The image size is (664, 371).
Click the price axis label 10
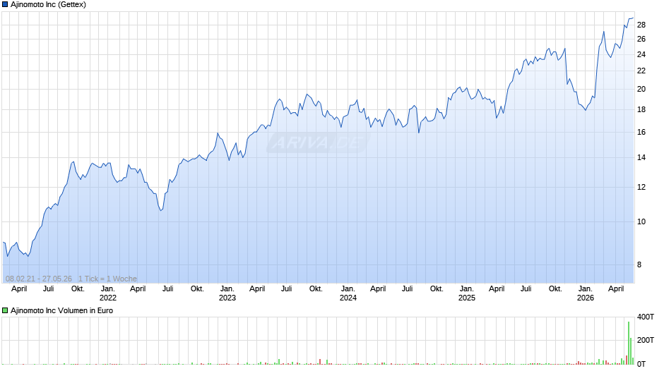click(x=641, y=221)
